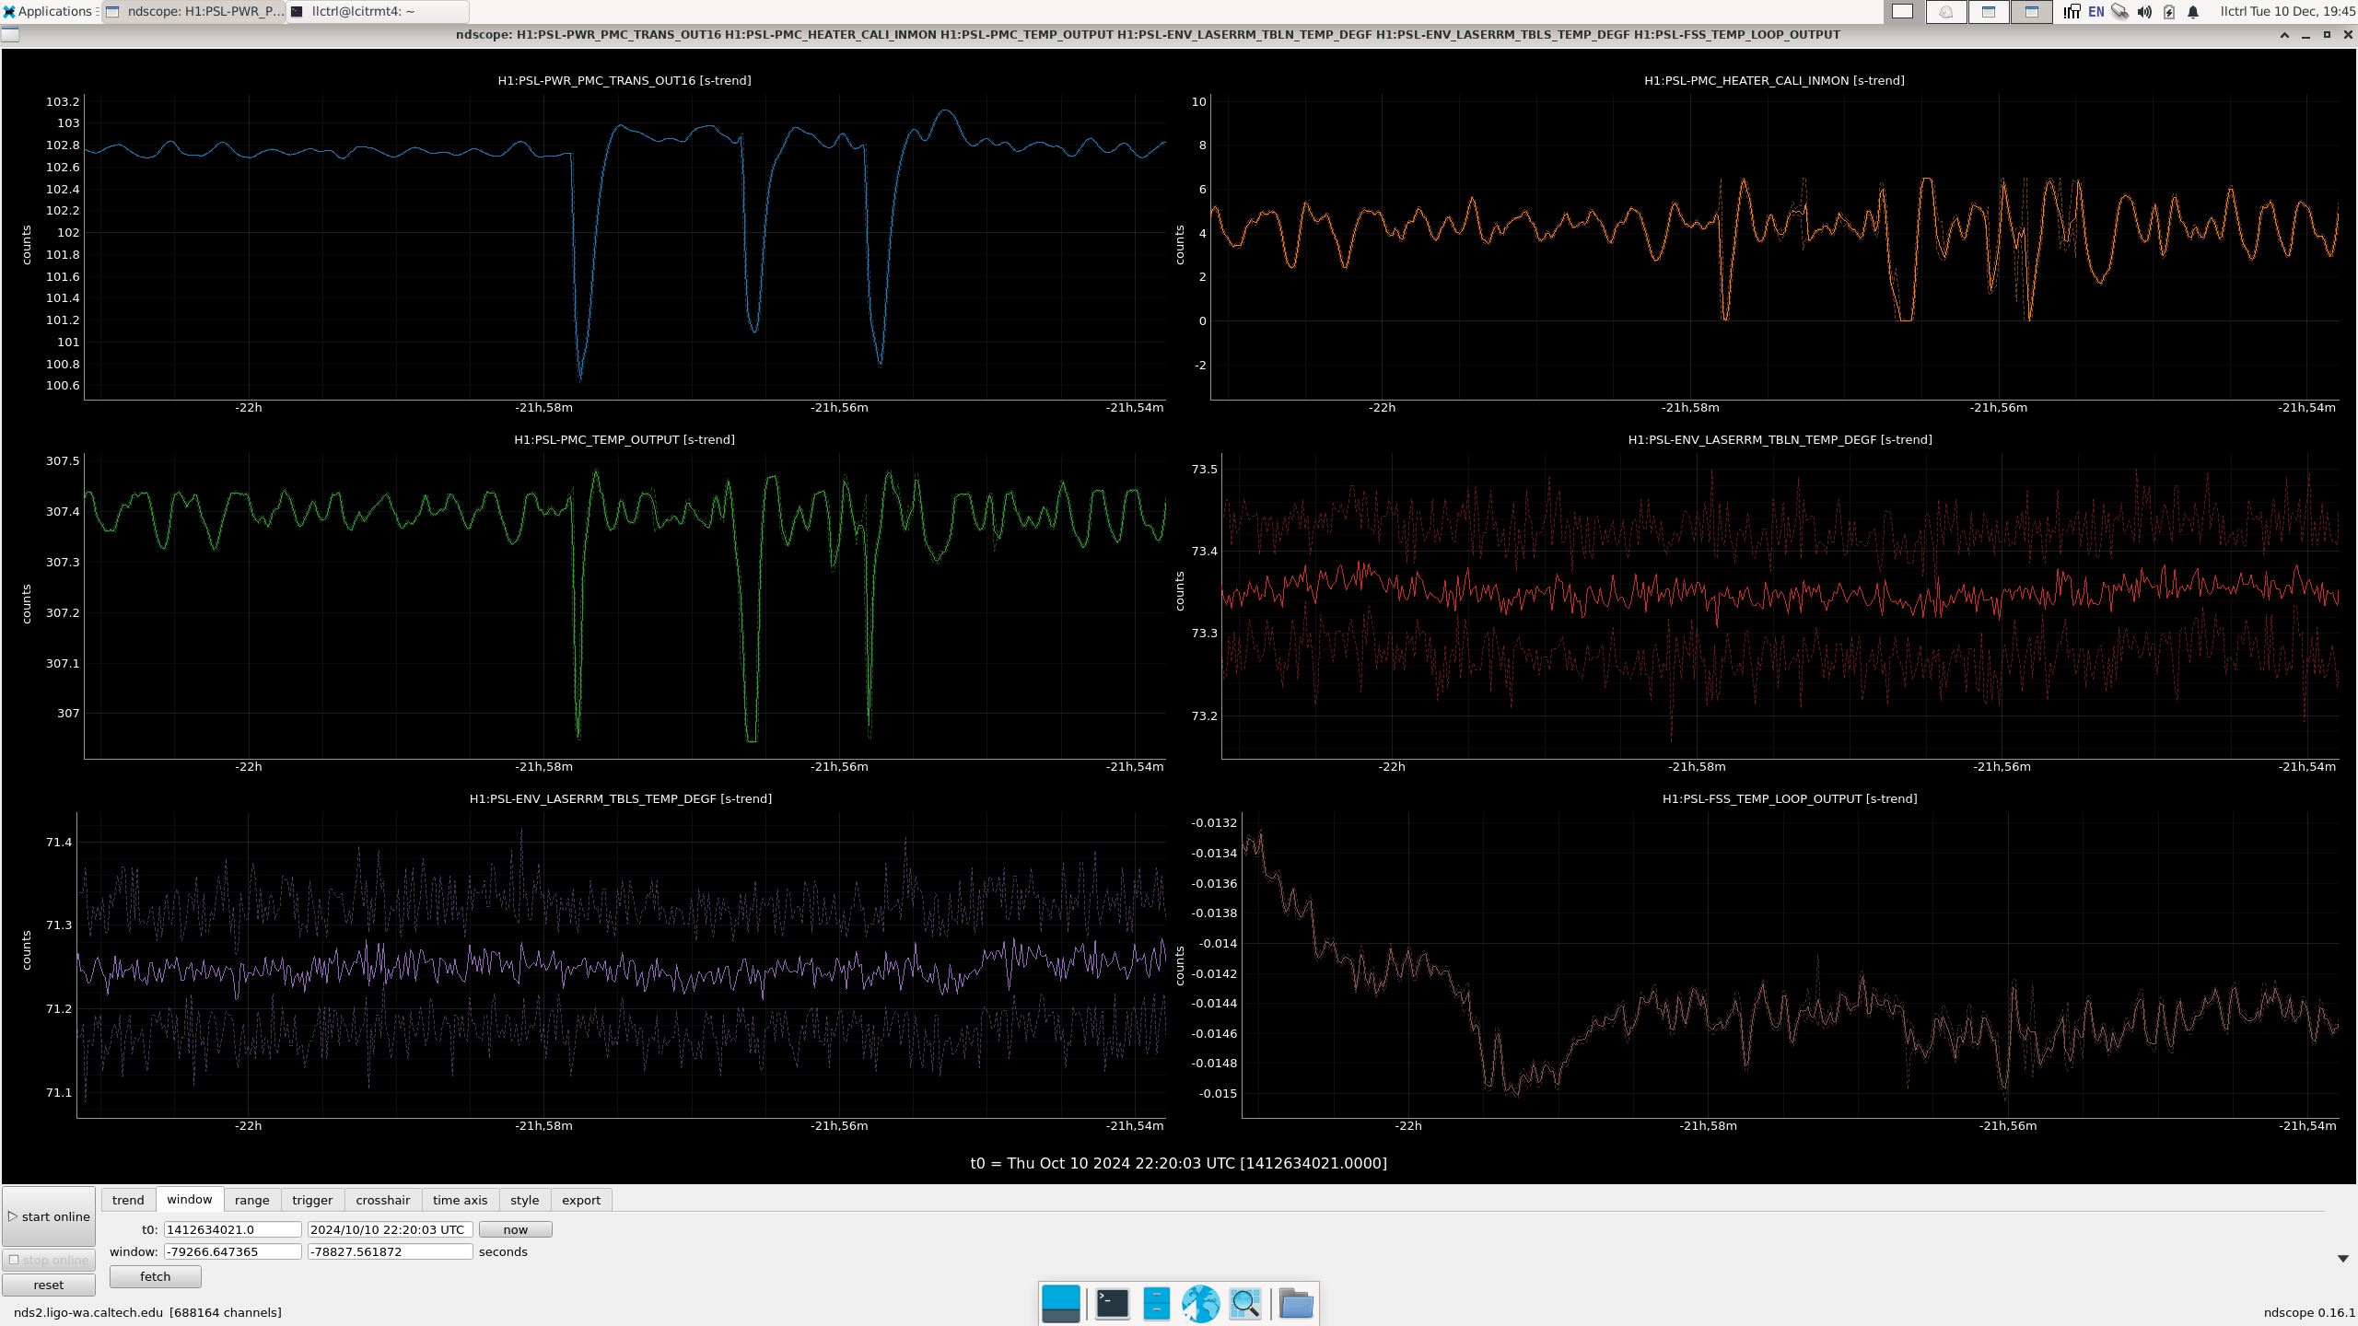Screen dimensions: 2358x1326
Task: Click the EN keyboard layout indicator
Action: coord(2095,11)
